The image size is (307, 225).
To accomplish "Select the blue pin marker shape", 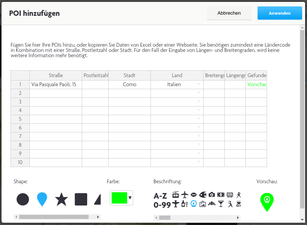I will (42, 199).
